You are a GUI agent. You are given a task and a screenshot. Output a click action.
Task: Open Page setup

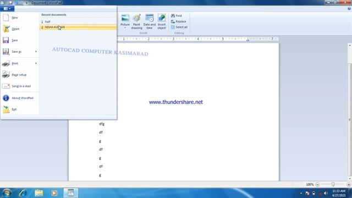[19, 75]
